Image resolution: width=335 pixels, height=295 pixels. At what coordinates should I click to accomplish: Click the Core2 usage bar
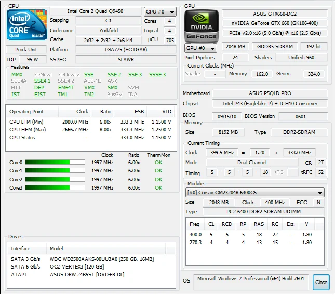(55, 179)
